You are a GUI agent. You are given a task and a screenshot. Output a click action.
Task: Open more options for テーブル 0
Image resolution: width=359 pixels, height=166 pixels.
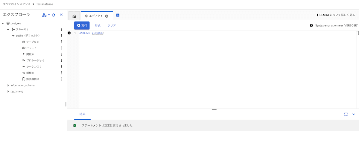pos(62,42)
